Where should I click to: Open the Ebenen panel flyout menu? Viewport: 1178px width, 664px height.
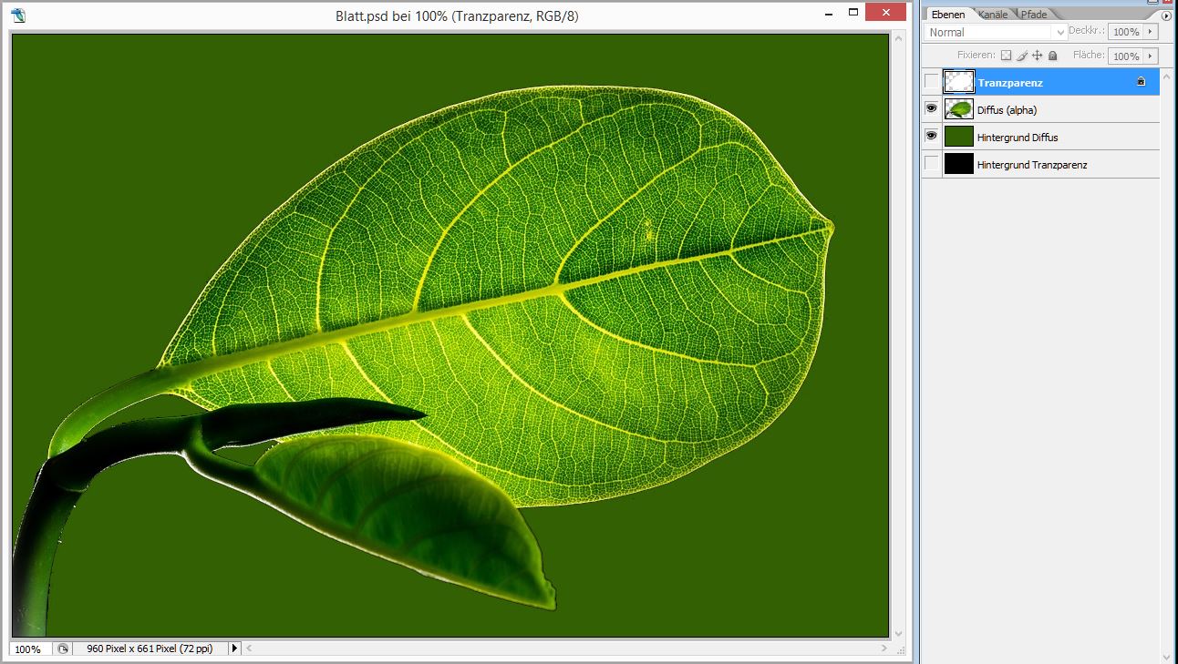1166,15
